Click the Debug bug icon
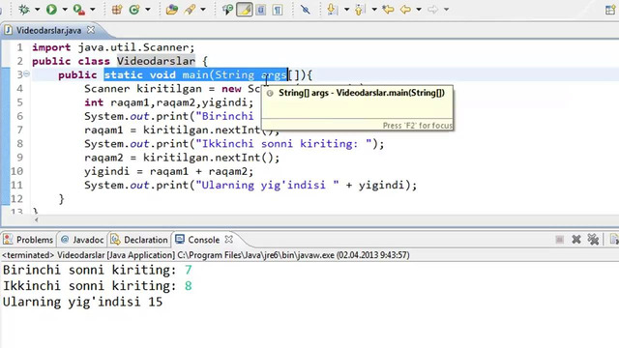Screen dimensions: 619x348 (23, 9)
